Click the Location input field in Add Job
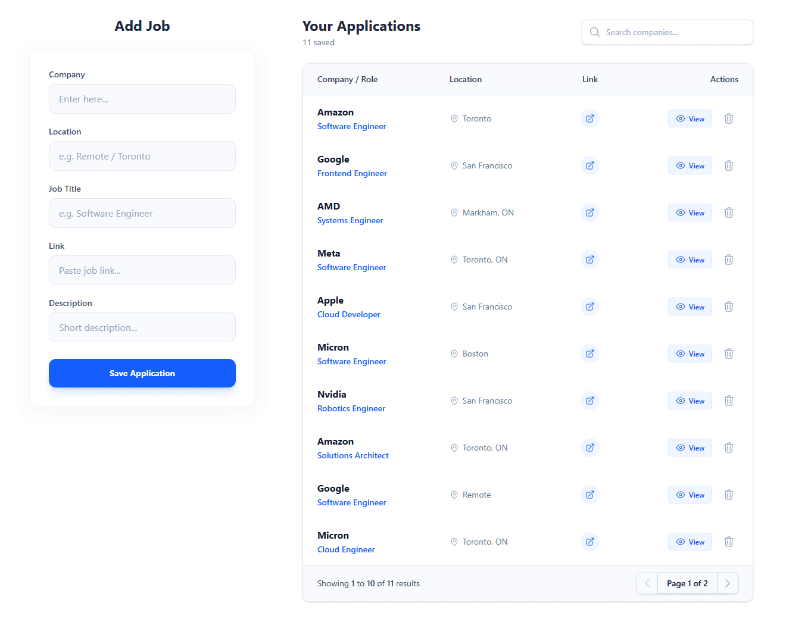Image resolution: width=811 pixels, height=622 pixels. [x=142, y=156]
